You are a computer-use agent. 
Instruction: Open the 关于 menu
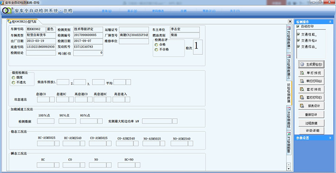point(235,11)
